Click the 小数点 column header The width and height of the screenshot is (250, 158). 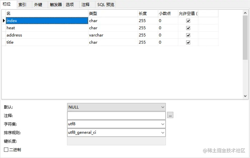point(168,14)
